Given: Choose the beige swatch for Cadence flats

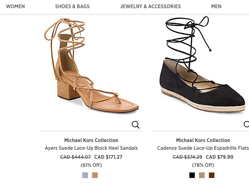Looking at the screenshot, I should tap(202, 175).
